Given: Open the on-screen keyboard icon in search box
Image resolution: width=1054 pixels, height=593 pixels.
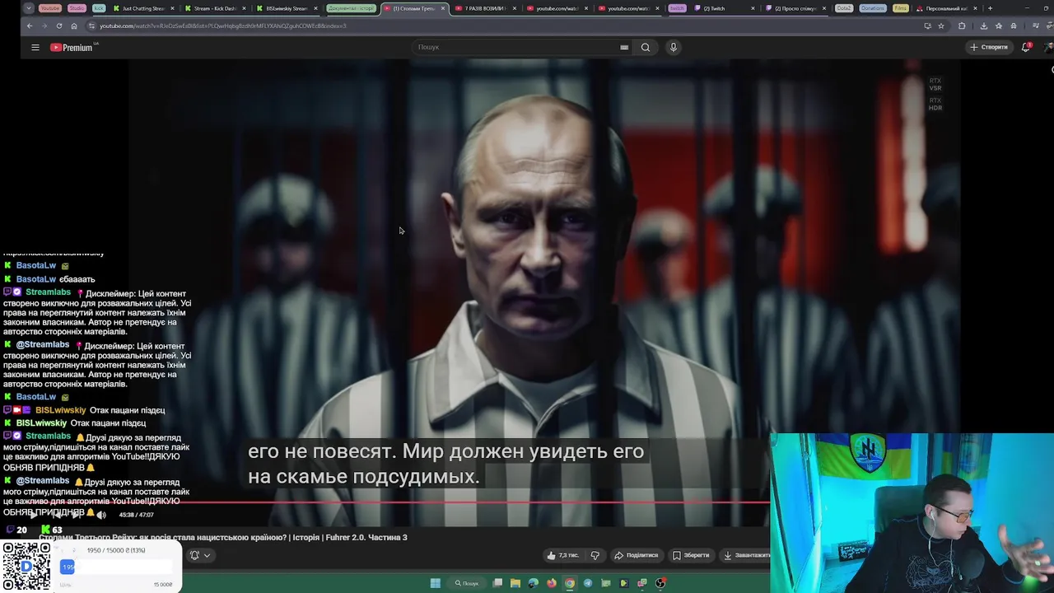Looking at the screenshot, I should 624,47.
